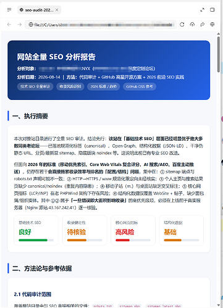Click the 2.1 代码审计范围 subheading
The width and height of the screenshot is (223, 308).
pyautogui.click(x=33, y=294)
